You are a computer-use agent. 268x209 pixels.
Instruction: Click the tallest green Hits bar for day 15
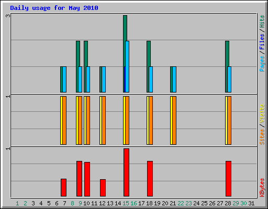(x=125, y=28)
